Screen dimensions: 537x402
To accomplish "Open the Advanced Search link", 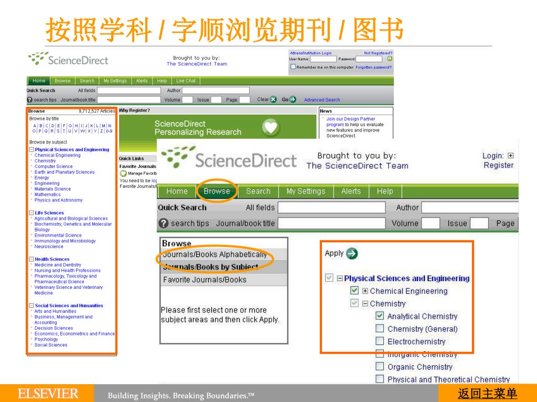I will (322, 100).
